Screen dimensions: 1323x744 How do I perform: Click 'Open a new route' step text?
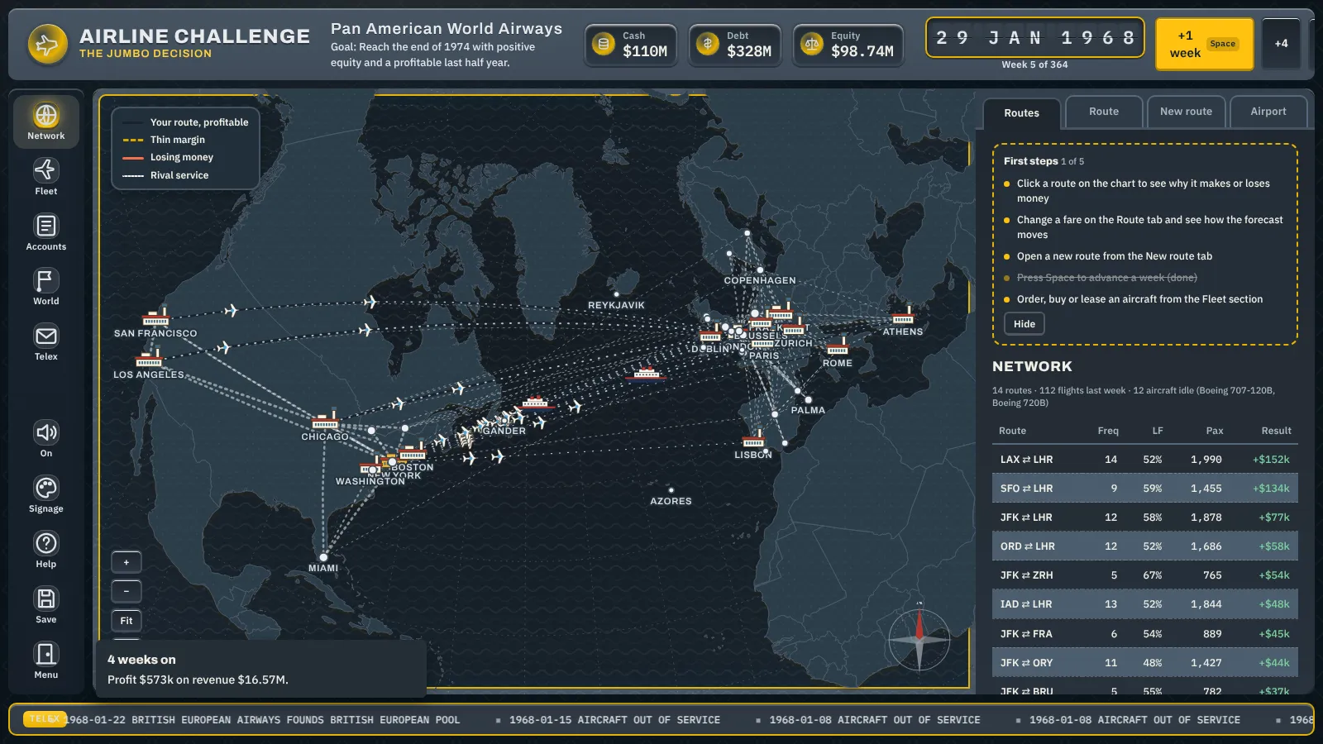pos(1115,256)
